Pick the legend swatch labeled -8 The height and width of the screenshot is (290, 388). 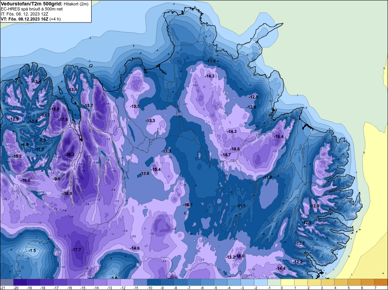(x=180, y=282)
